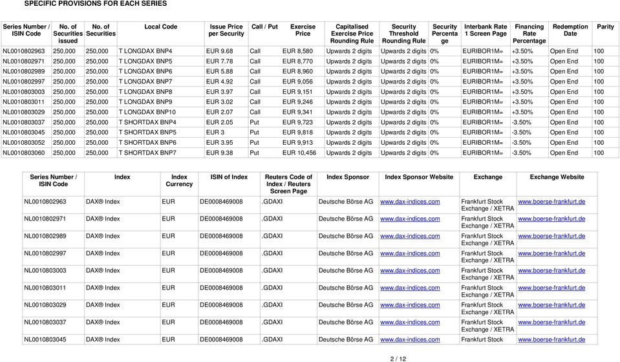Select the ISIN of Index header
The width and height of the screenshot is (620, 362).
229,177
